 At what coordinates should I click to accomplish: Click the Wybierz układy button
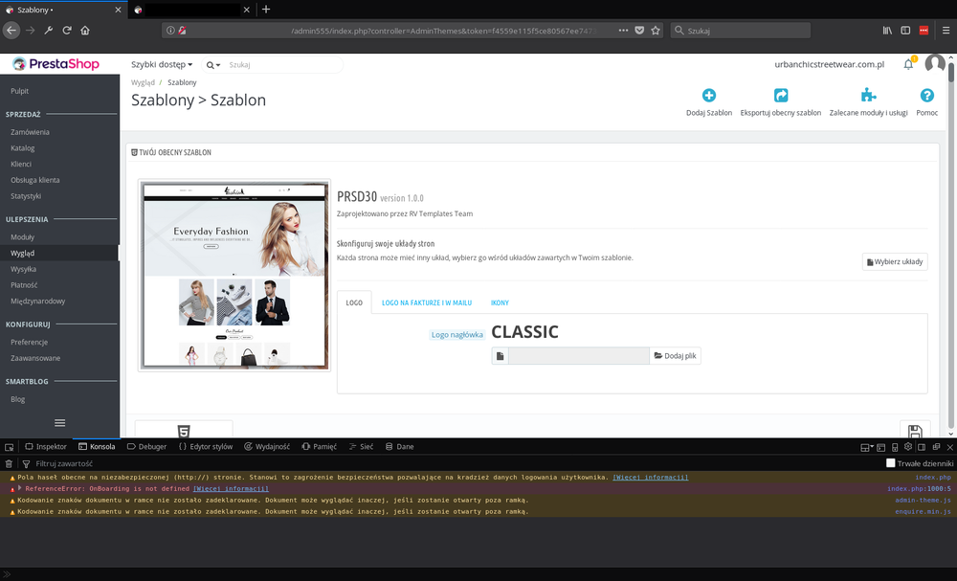894,261
